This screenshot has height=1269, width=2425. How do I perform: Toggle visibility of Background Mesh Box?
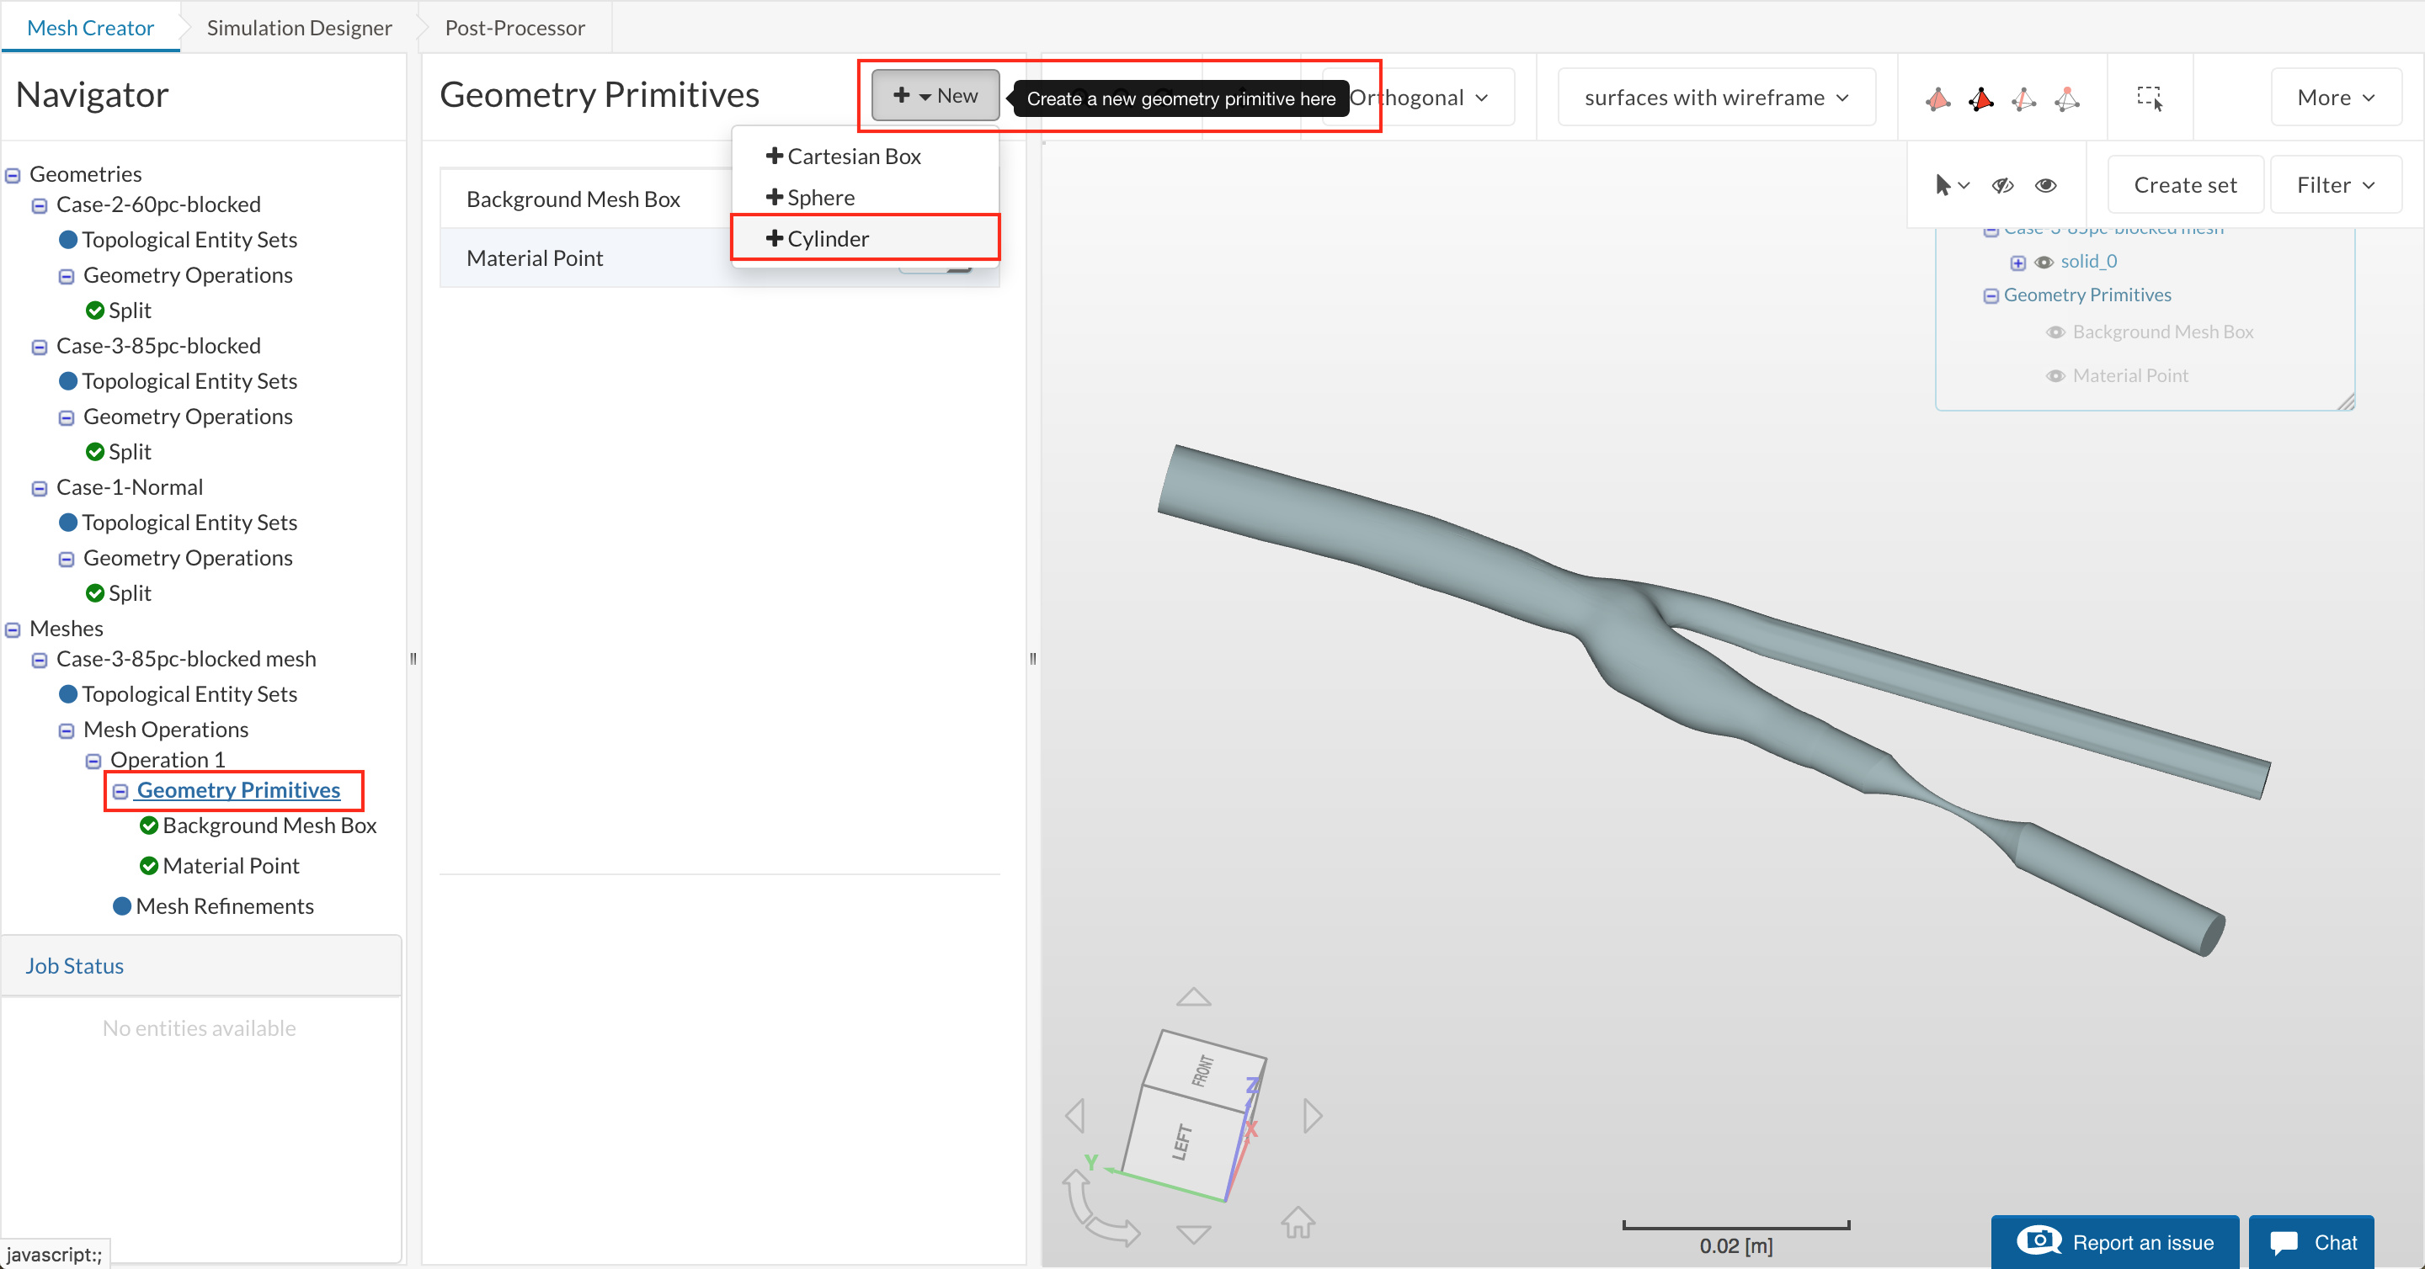point(2056,332)
